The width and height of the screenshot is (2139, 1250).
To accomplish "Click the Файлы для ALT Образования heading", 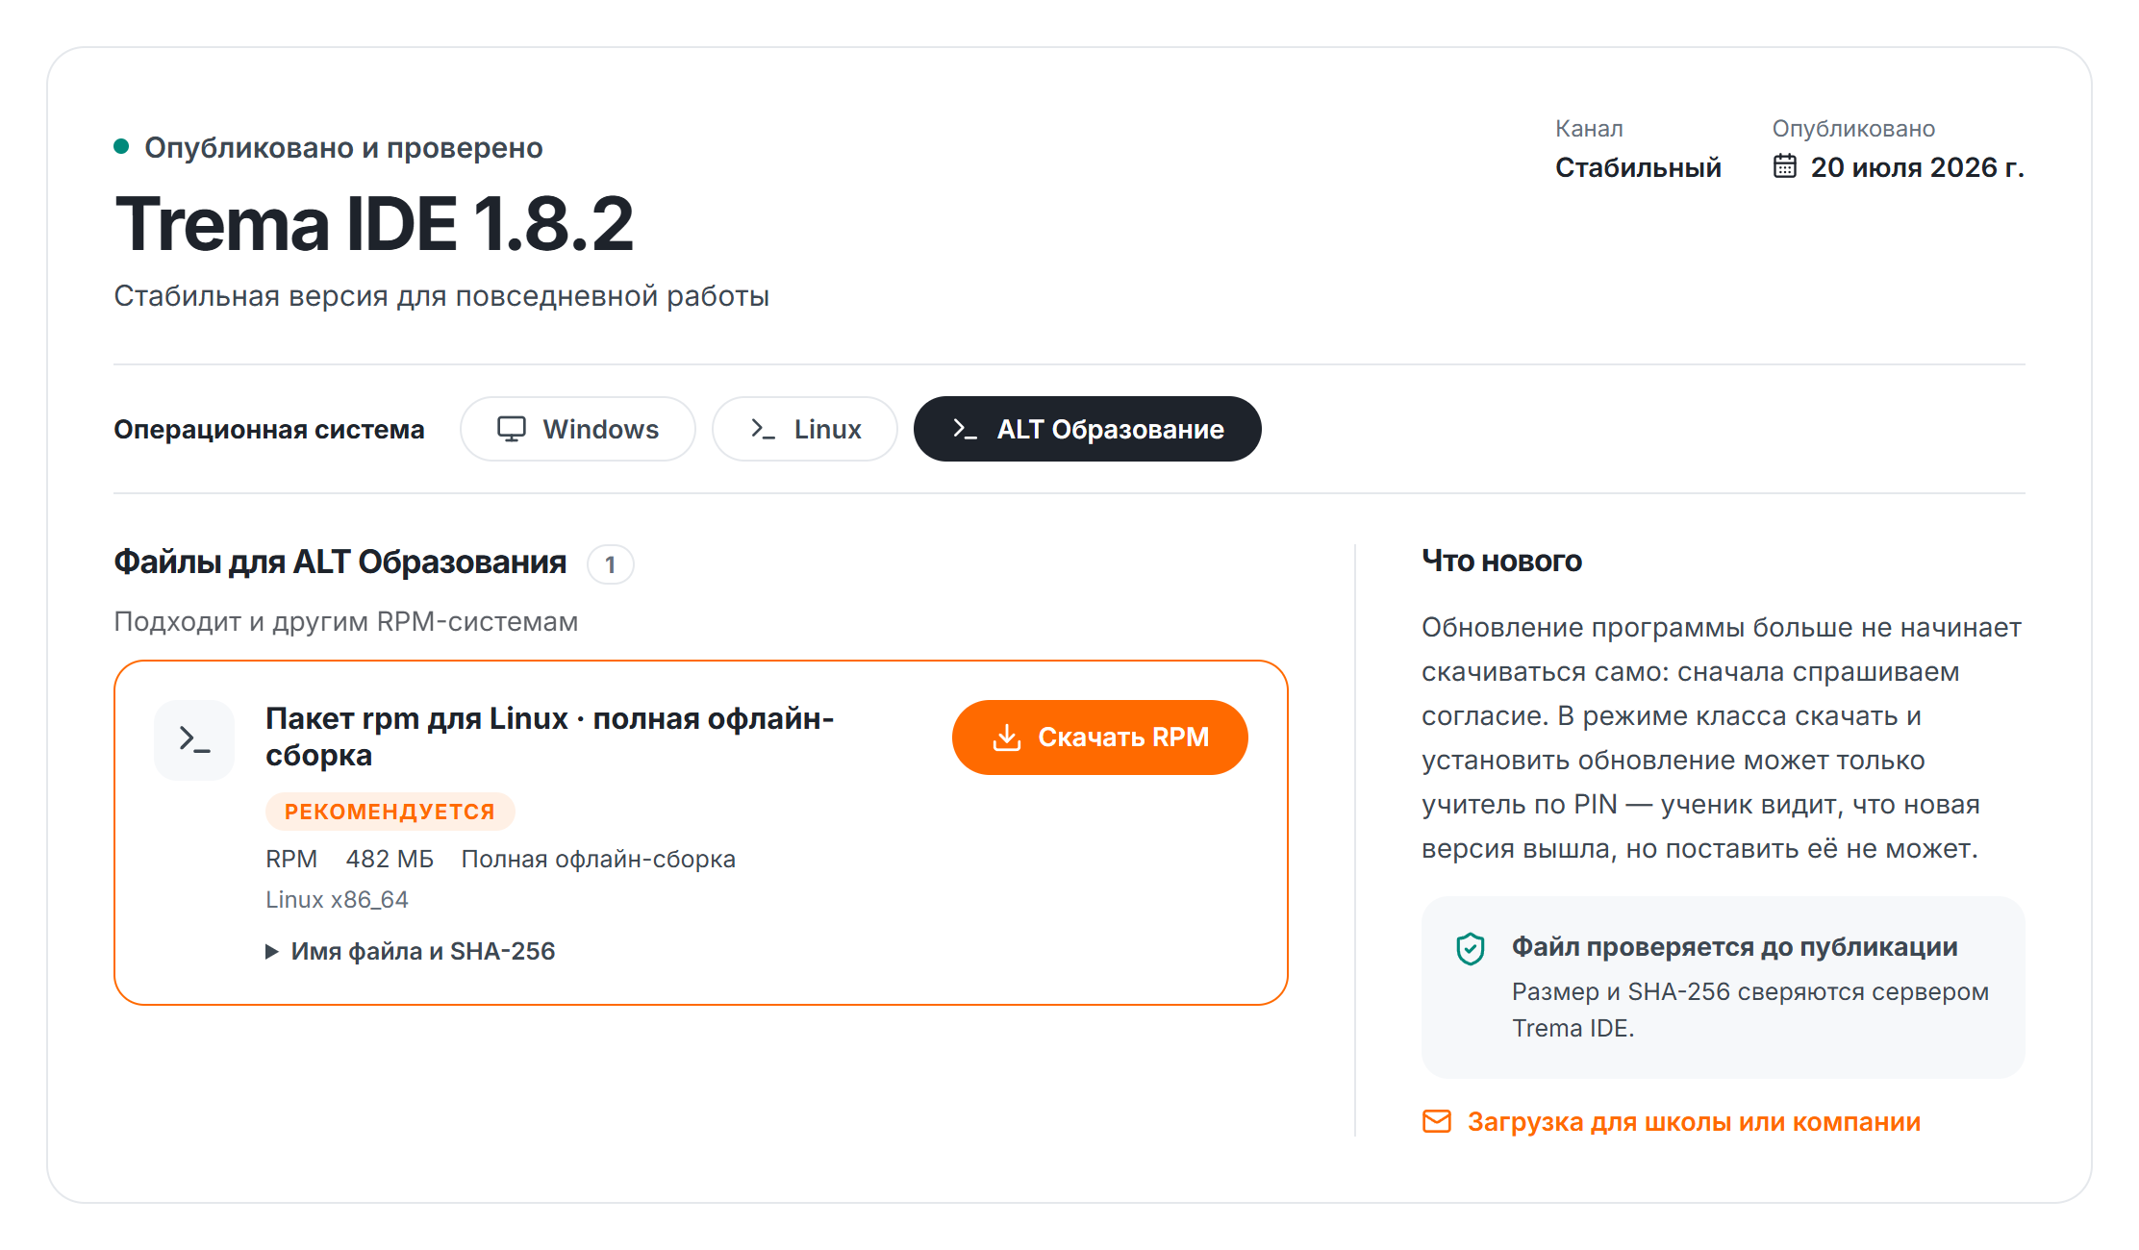I will pos(340,562).
